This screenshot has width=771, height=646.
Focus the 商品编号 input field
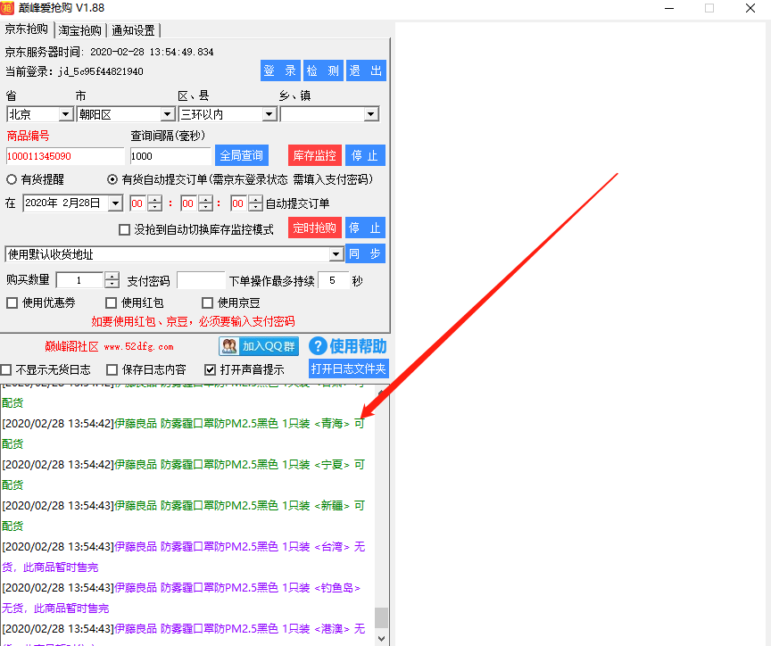click(65, 156)
